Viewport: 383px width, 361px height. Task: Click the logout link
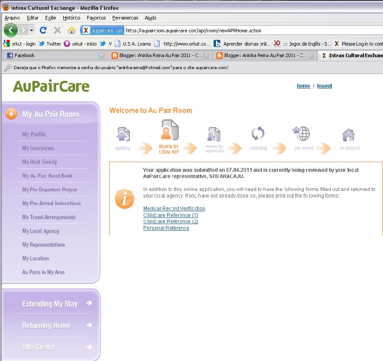tap(325, 86)
